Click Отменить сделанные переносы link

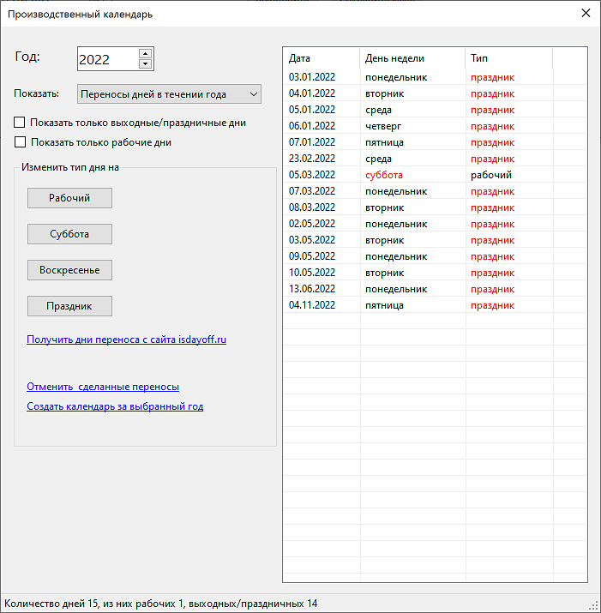coord(103,387)
